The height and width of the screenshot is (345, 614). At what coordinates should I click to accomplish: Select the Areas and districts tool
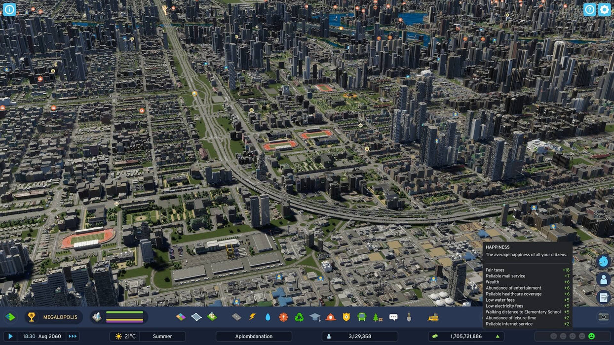[196, 317]
